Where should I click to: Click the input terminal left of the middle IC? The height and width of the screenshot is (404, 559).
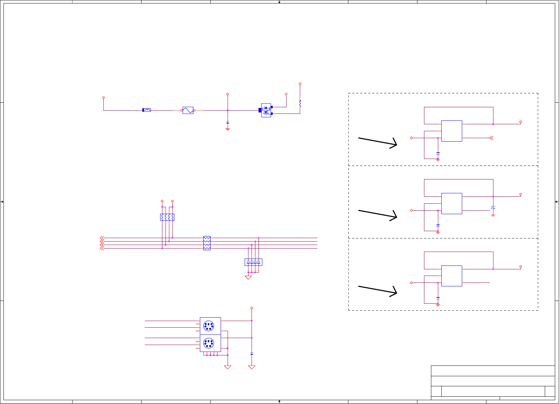coord(412,210)
